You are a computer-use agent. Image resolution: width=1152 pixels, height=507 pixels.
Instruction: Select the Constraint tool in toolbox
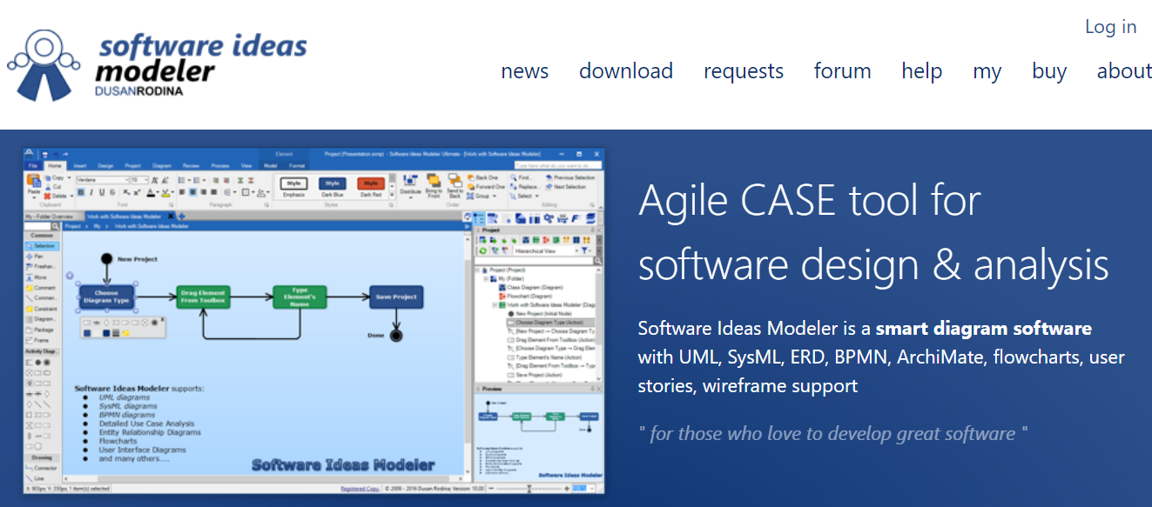(40, 309)
